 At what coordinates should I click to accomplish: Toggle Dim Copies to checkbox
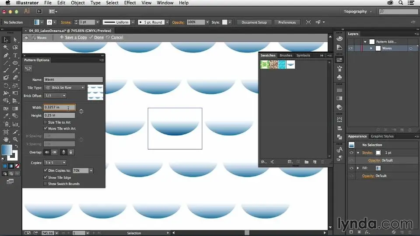[x=45, y=170]
